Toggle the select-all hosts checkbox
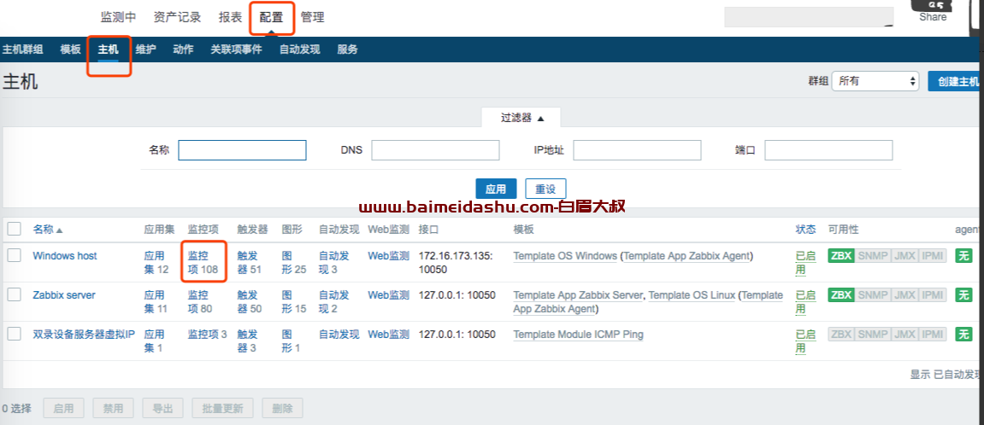 [15, 230]
